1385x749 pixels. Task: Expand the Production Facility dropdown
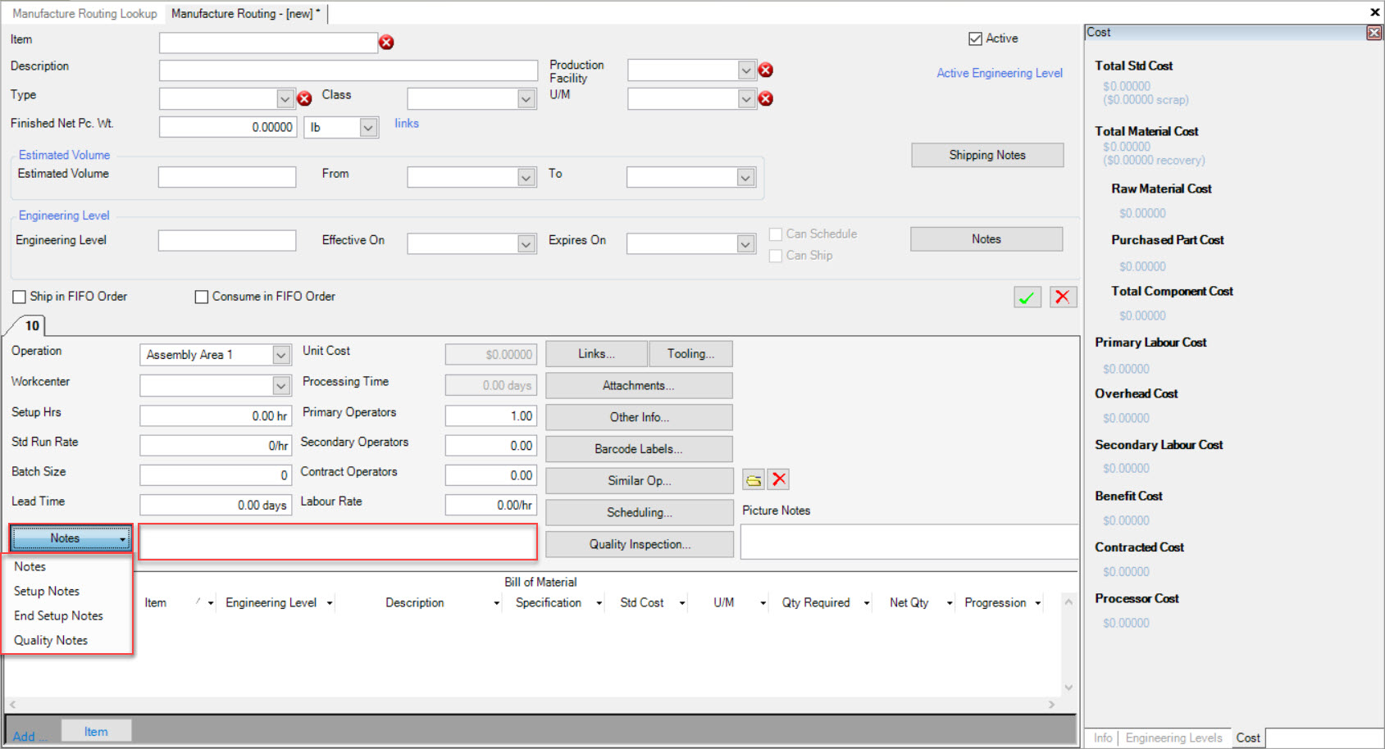(745, 70)
